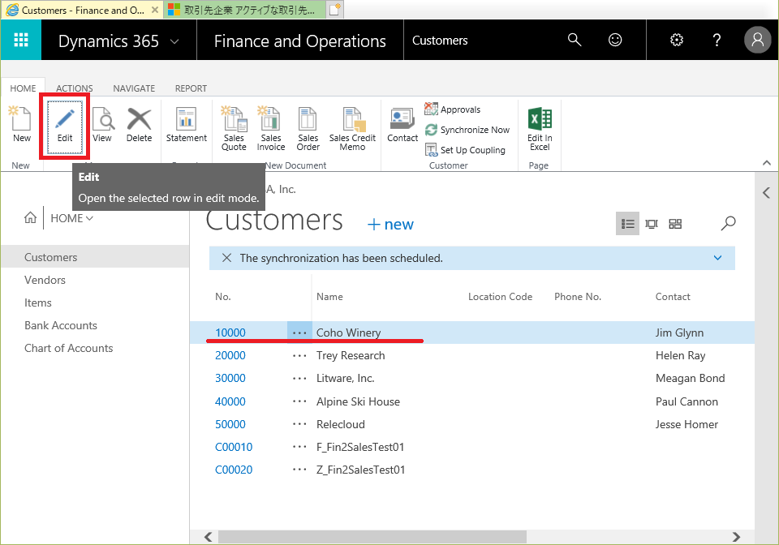Switch to list view layout icon
The image size is (779, 545).
click(627, 224)
